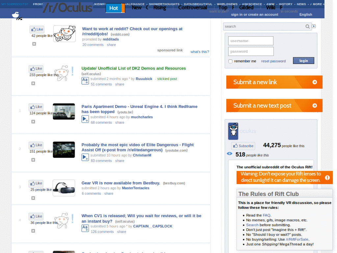The image size is (337, 253).
Task: Open the redditjobs ad thumbnail
Action: 65,34
